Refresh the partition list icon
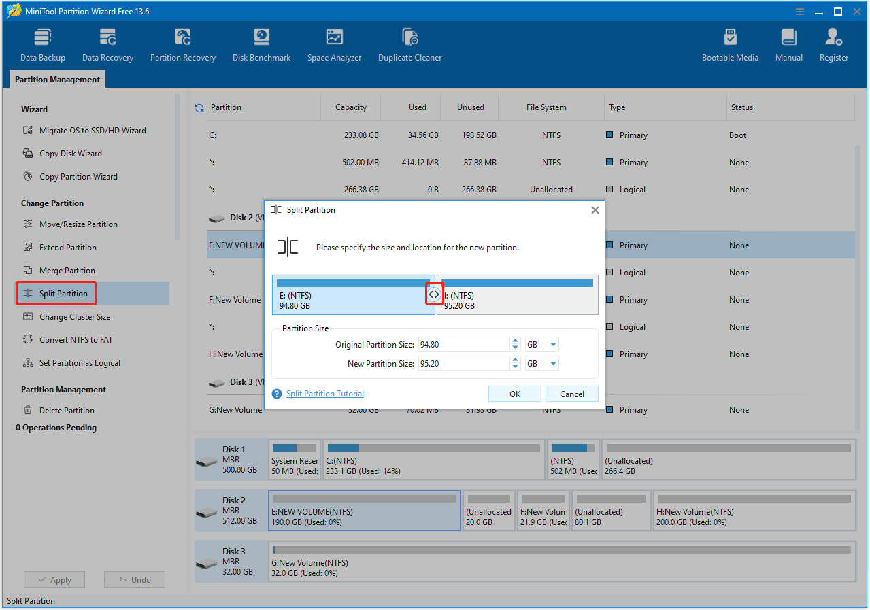 point(199,107)
